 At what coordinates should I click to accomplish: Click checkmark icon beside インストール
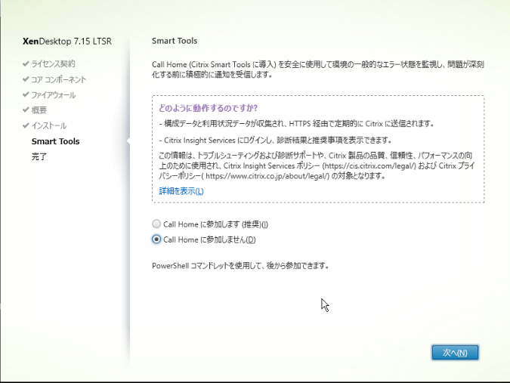click(26, 125)
